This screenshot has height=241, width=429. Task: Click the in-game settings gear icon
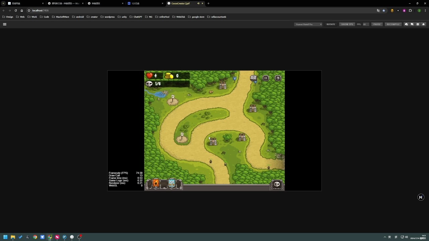click(278, 78)
